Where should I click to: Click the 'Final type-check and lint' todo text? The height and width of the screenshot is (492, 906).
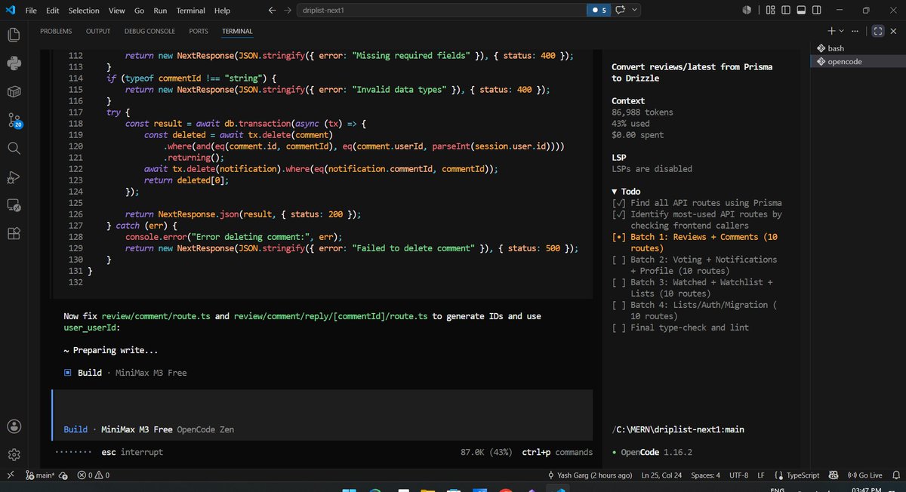pos(690,327)
